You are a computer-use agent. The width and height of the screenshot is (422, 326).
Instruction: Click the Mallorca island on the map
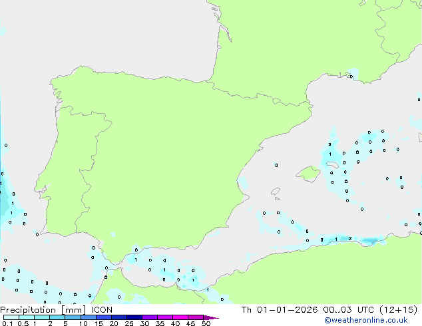(308, 174)
